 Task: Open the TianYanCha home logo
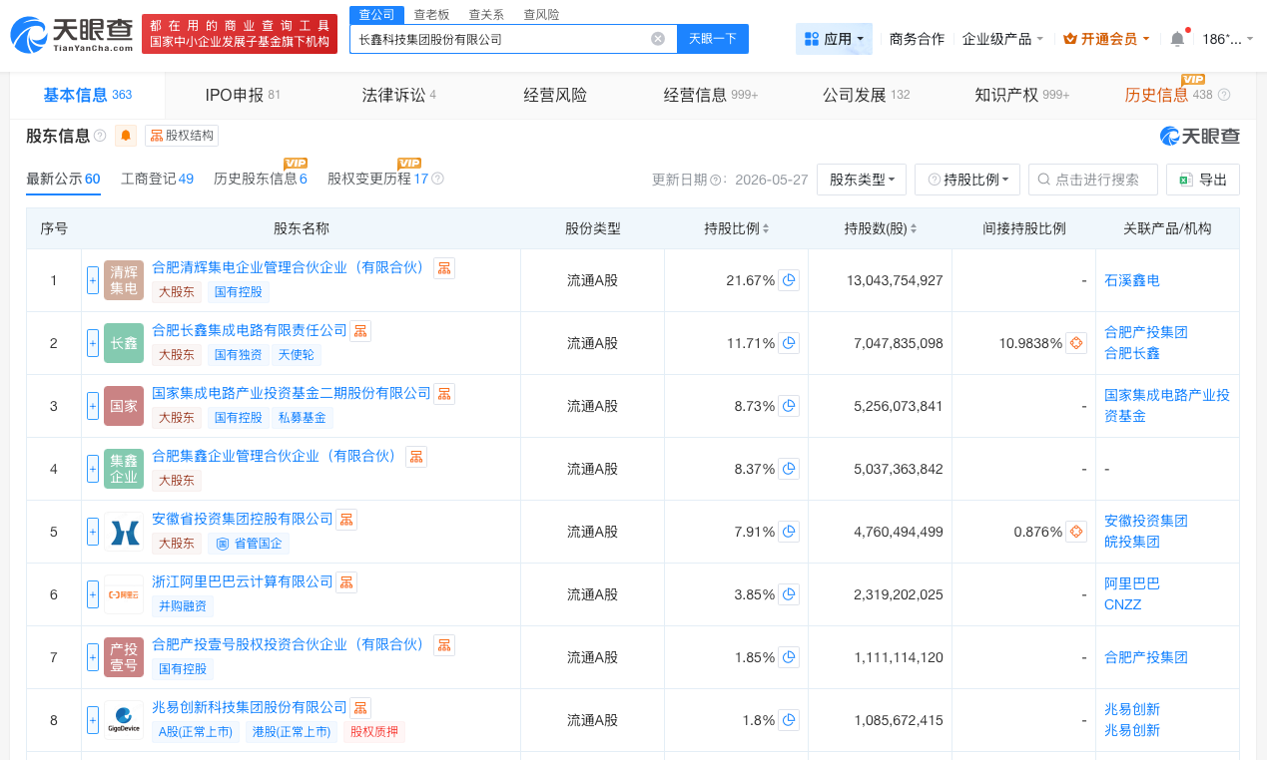click(72, 35)
